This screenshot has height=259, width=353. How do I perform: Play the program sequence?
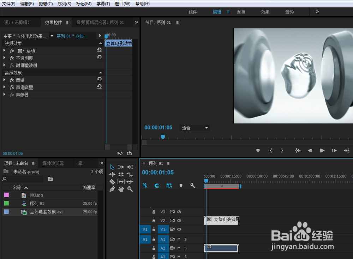pos(322,151)
